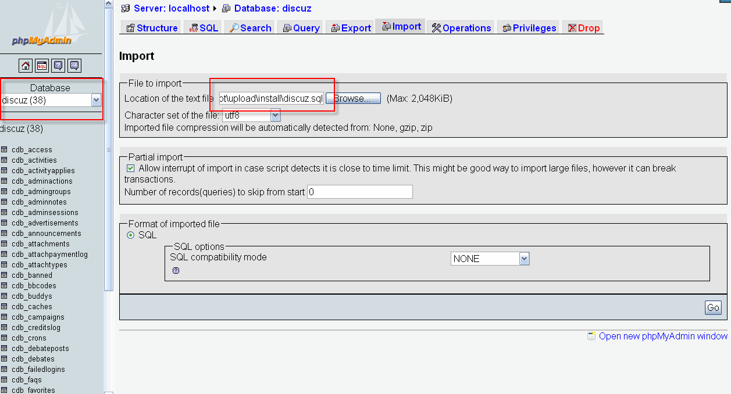This screenshot has width=731, height=394.
Task: Click table icon beside cdb_attachpaymentlog
Action: [4, 255]
